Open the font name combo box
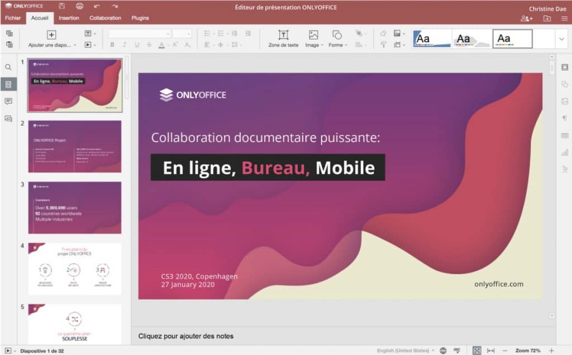This screenshot has height=355, width=572. (139, 33)
